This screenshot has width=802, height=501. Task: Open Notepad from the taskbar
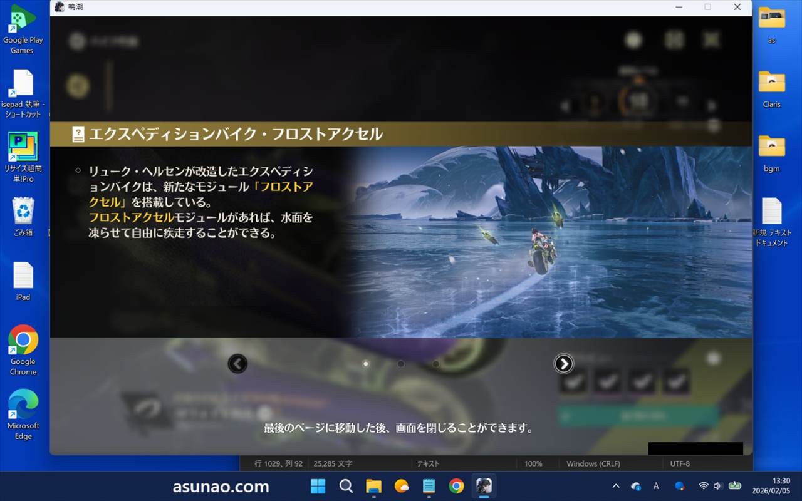[x=429, y=486]
